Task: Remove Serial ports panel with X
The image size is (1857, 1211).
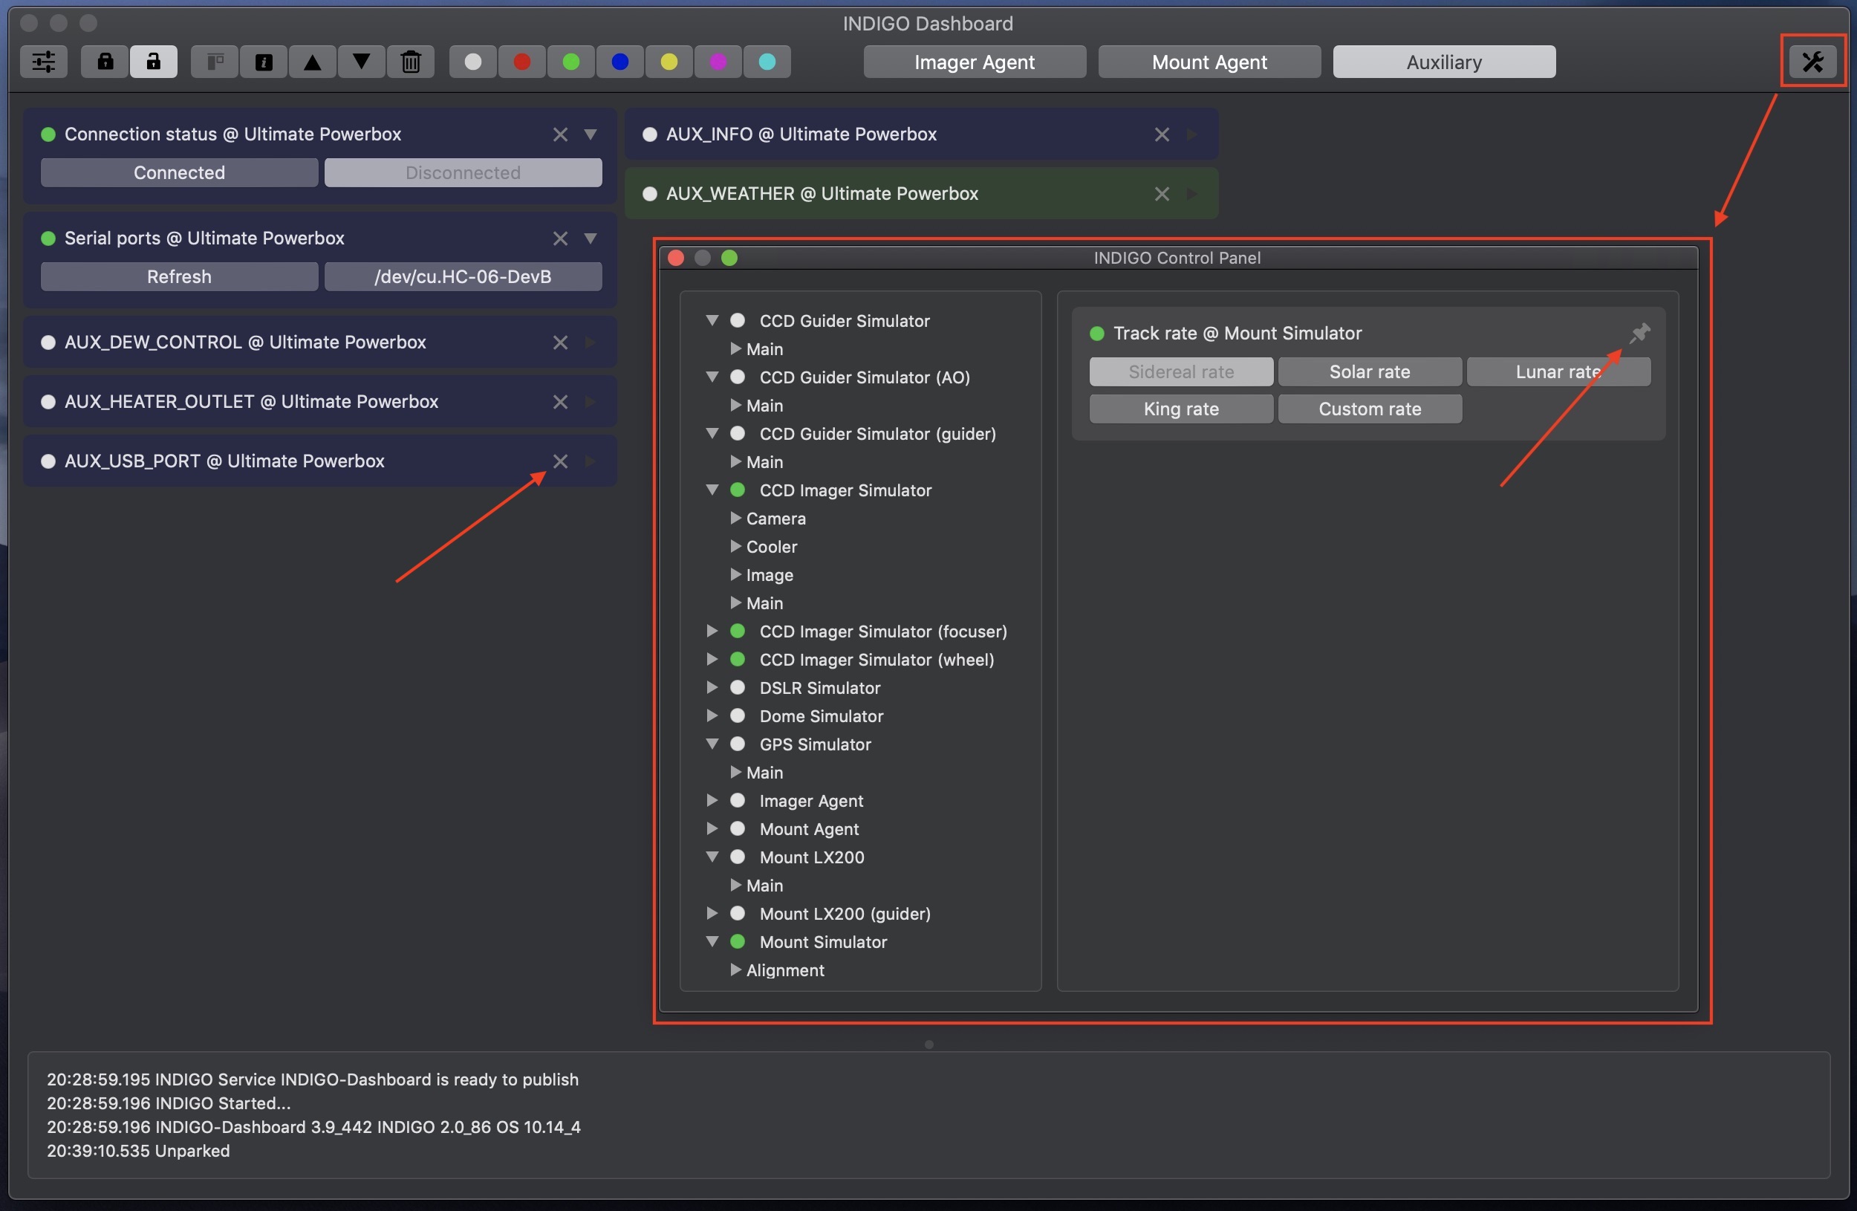Action: [x=560, y=238]
